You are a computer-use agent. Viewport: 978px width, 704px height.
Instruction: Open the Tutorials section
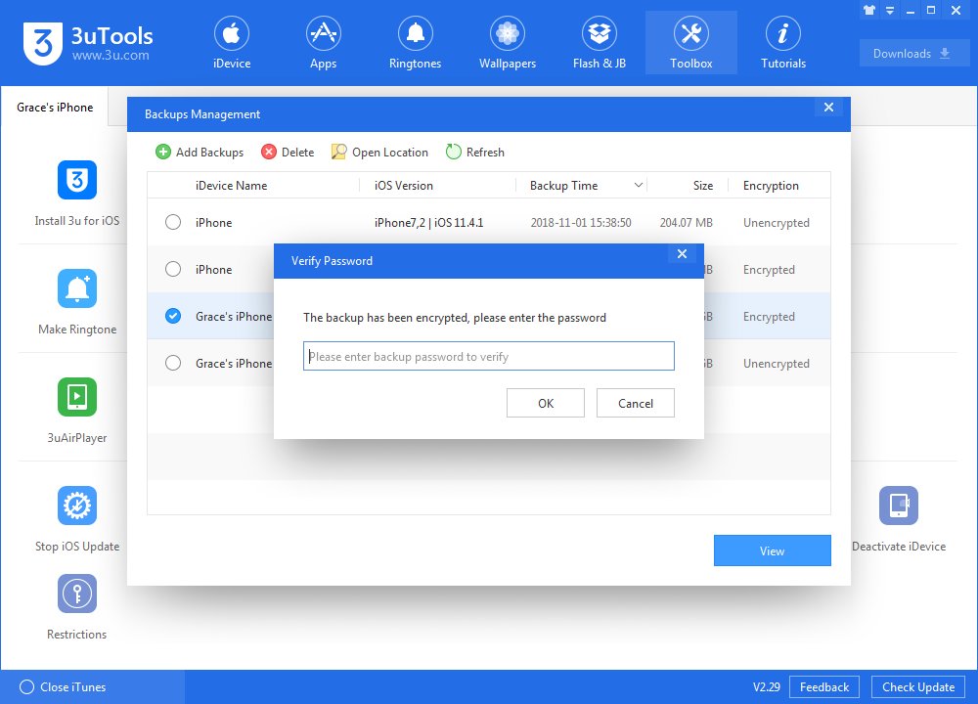point(782,43)
